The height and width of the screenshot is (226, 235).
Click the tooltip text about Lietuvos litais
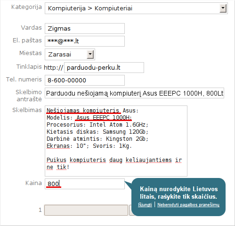point(178,193)
